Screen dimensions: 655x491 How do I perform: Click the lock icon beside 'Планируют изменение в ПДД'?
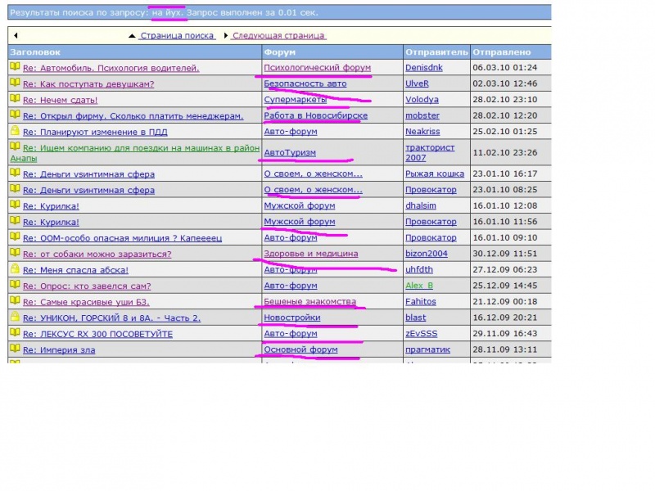pos(15,131)
